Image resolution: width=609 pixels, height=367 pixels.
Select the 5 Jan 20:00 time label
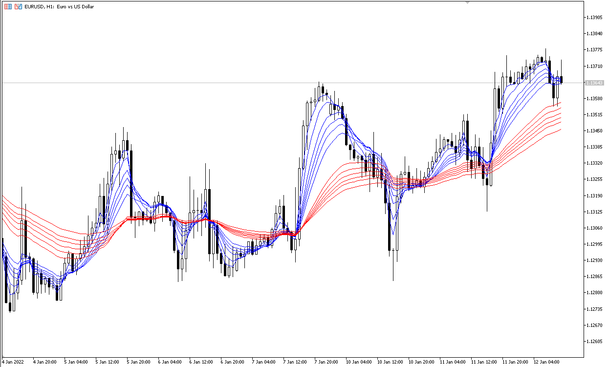click(x=139, y=362)
